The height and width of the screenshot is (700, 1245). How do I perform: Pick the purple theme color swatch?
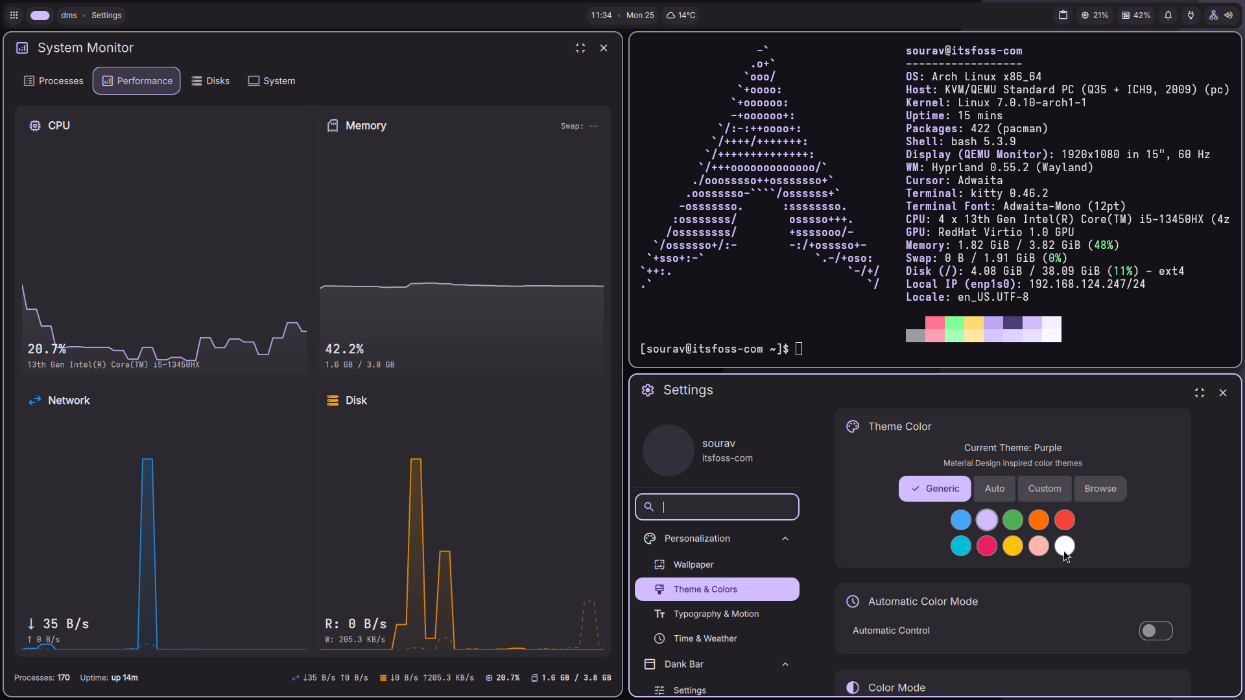pyautogui.click(x=987, y=520)
